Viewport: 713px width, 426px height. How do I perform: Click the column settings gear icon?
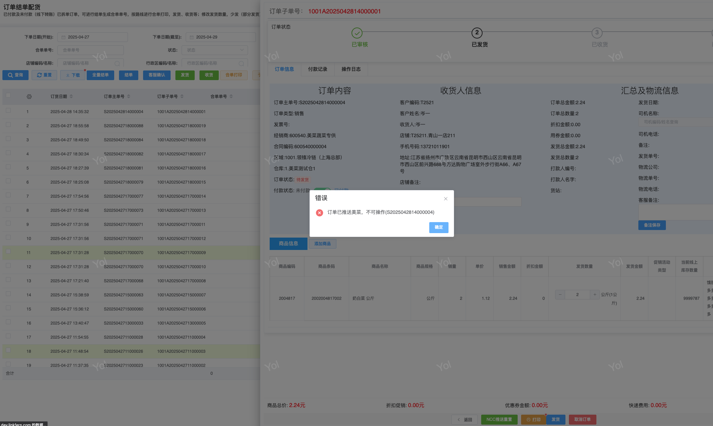click(x=29, y=97)
